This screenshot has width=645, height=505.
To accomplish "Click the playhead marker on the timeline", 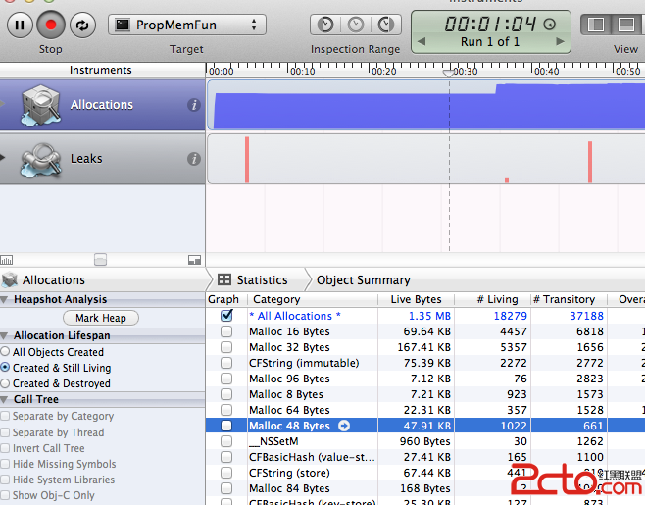I will [x=449, y=74].
